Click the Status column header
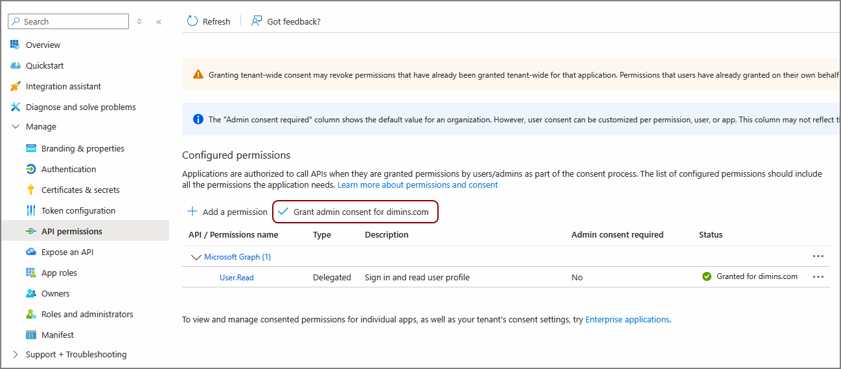Screen dimensions: 841x369 [x=711, y=234]
